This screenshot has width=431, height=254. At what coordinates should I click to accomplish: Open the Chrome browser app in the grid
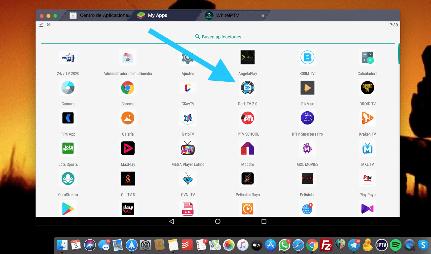128,88
